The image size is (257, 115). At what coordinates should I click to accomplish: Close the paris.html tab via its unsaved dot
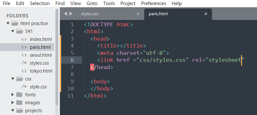tap(206, 14)
